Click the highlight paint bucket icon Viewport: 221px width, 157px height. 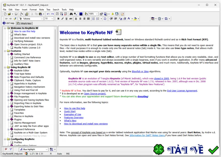(135, 19)
